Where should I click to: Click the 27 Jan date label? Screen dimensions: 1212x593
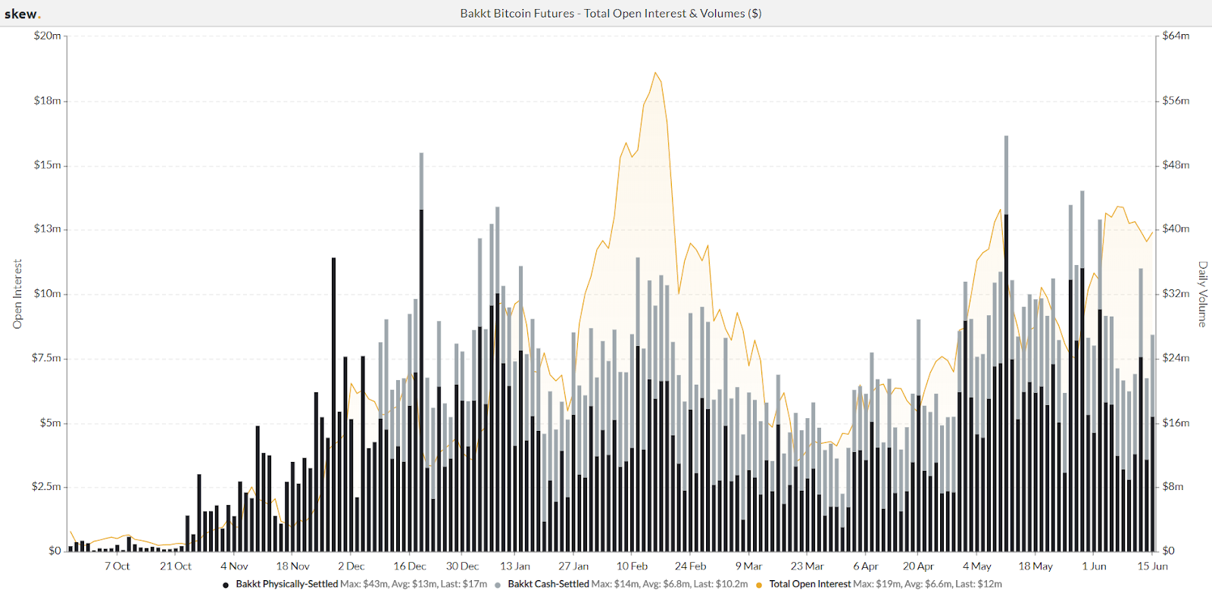coord(573,566)
